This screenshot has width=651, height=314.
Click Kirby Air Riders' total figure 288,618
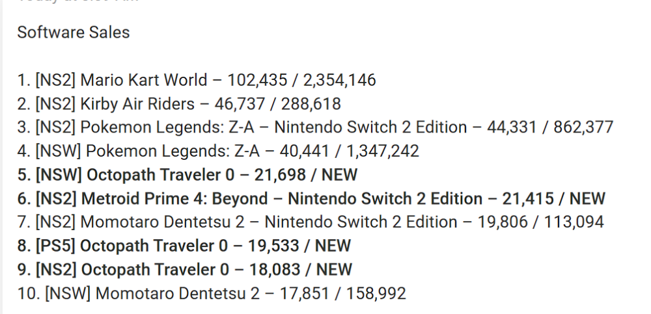(309, 103)
